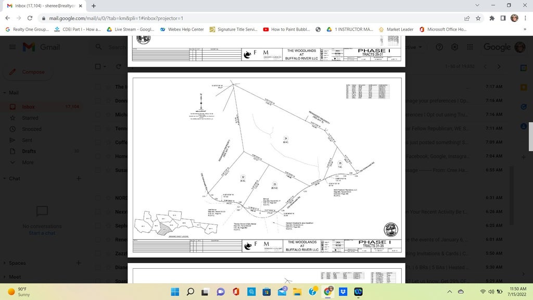Share this page icon in address bar
533x300 pixels.
[467, 18]
